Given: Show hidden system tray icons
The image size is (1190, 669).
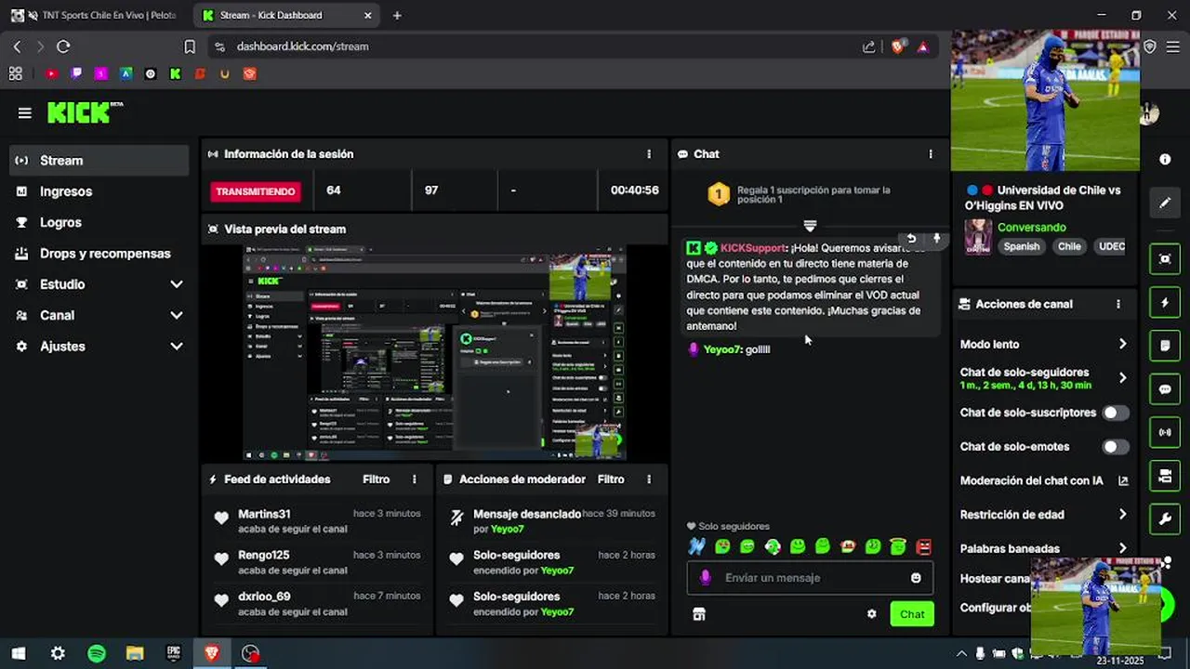Looking at the screenshot, I should pyautogui.click(x=961, y=653).
